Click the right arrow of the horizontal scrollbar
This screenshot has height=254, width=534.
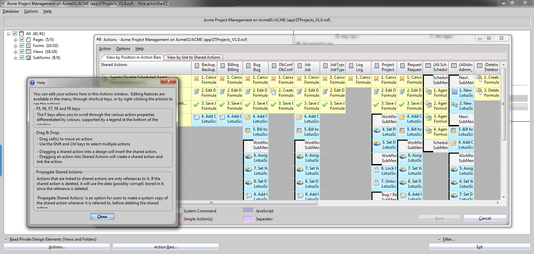tap(498, 203)
